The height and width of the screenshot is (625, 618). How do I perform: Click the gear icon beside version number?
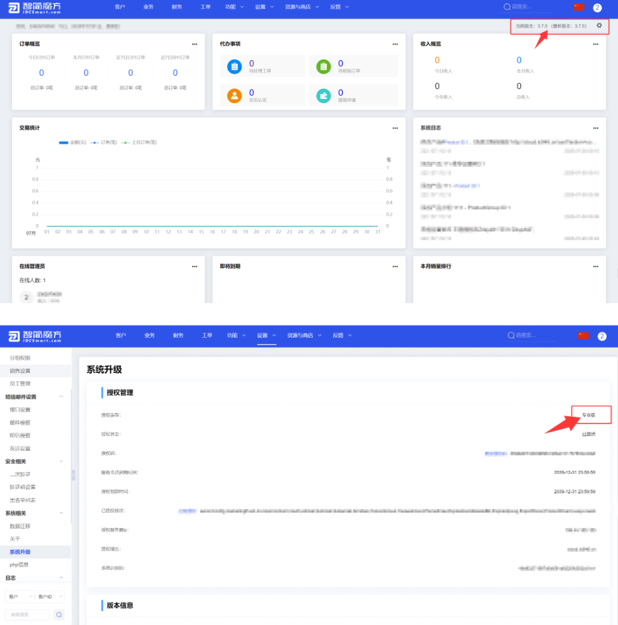pyautogui.click(x=599, y=26)
